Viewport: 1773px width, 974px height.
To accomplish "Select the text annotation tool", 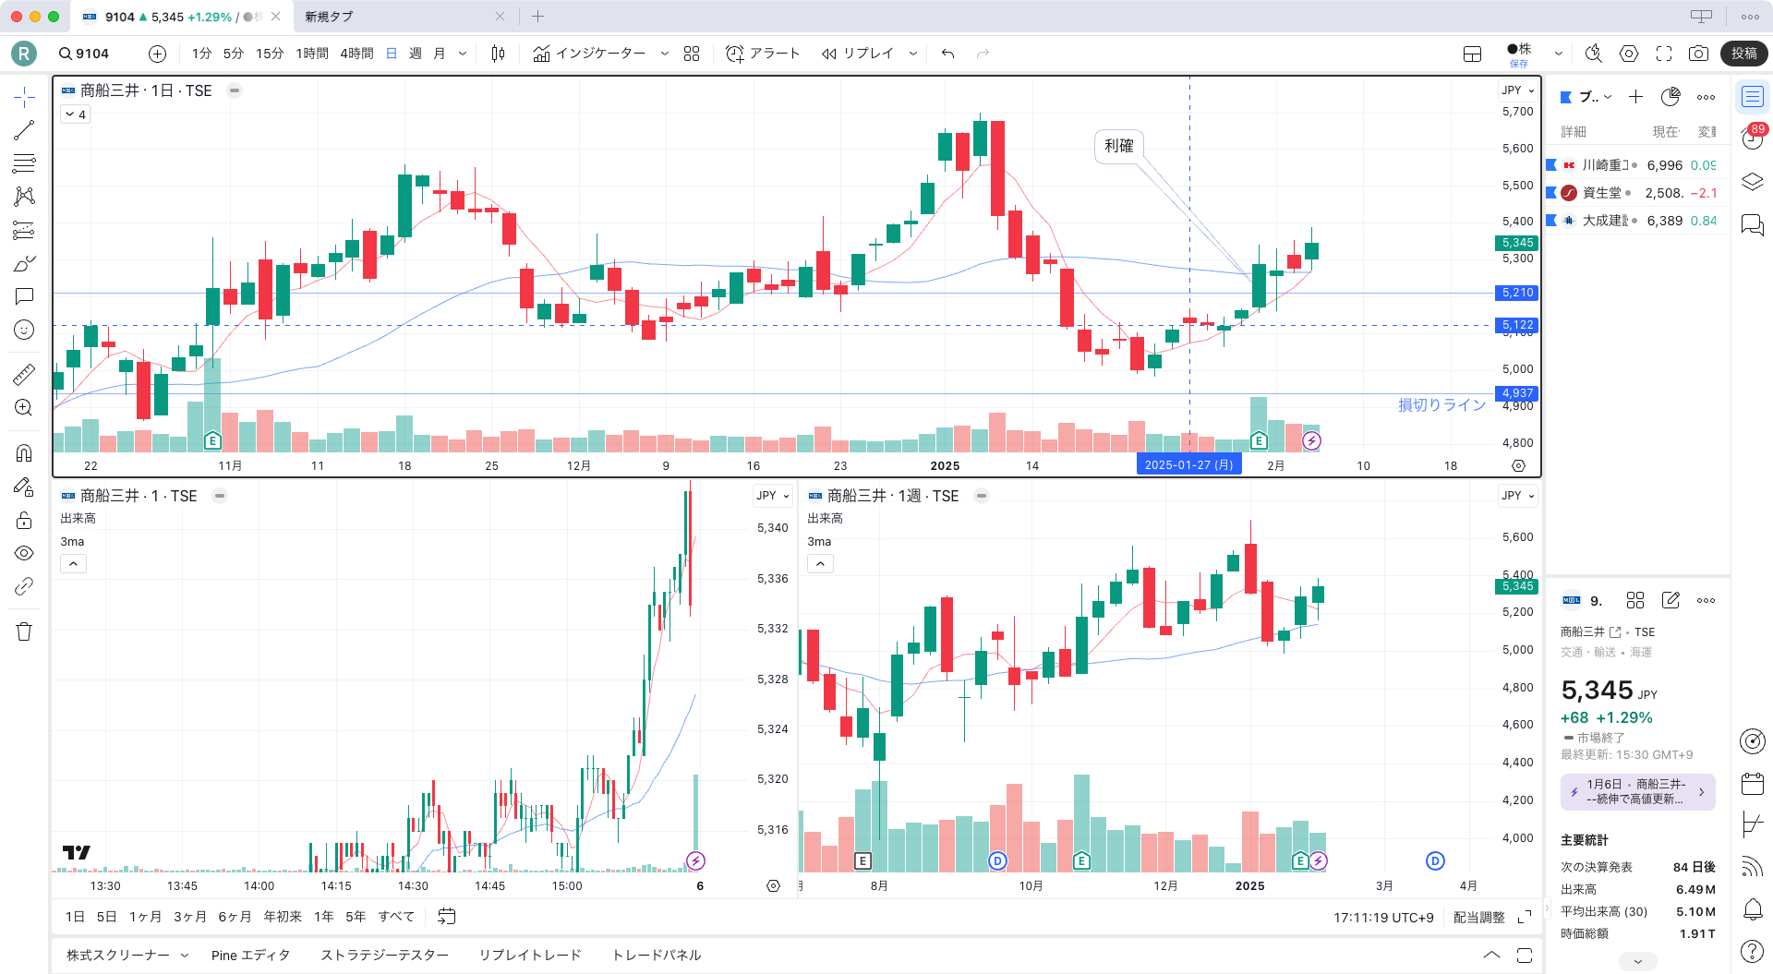I will coord(24,296).
